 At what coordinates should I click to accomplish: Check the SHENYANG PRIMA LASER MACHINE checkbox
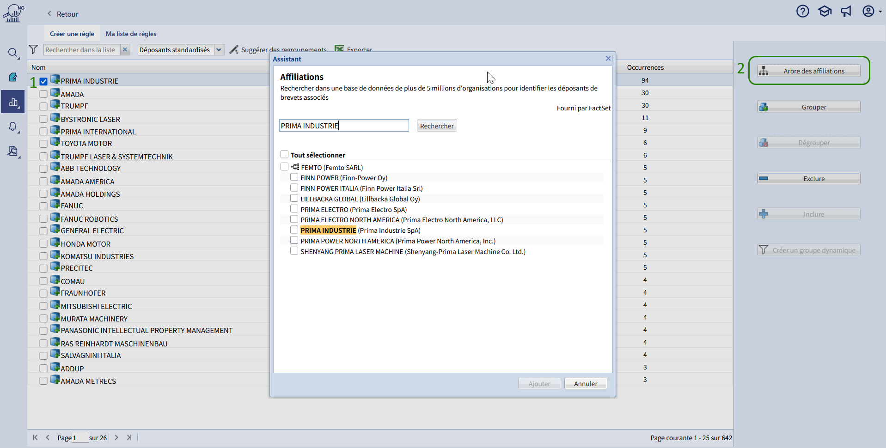pyautogui.click(x=294, y=251)
